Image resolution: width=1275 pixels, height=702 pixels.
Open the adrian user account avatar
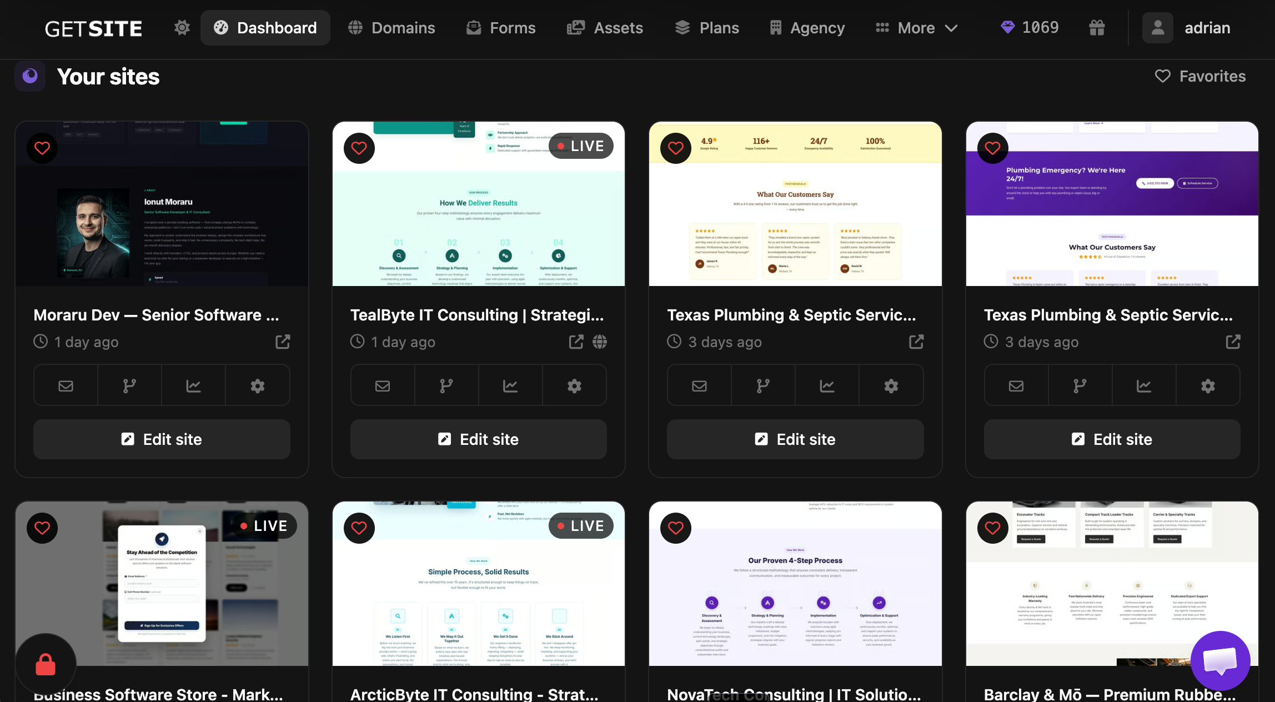pos(1158,27)
